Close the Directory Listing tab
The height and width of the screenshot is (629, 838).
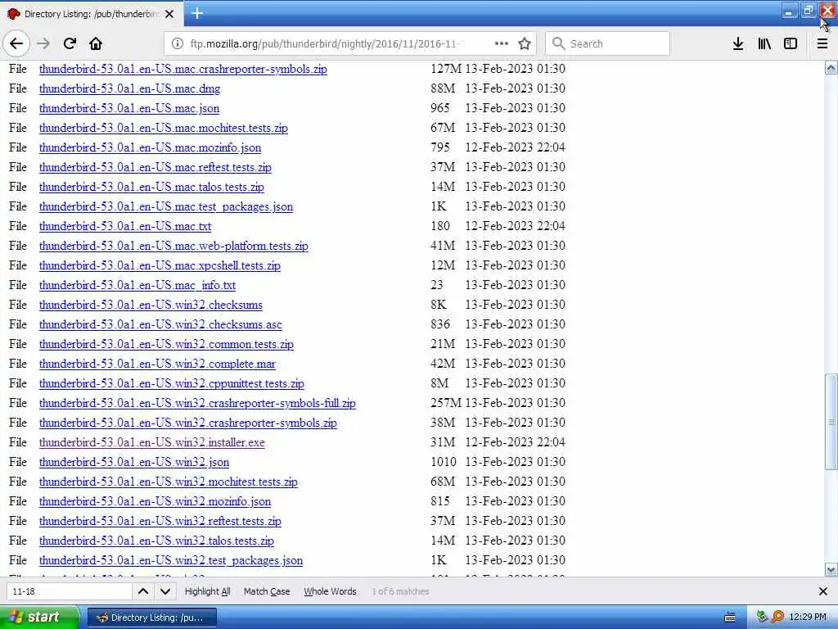pos(169,14)
